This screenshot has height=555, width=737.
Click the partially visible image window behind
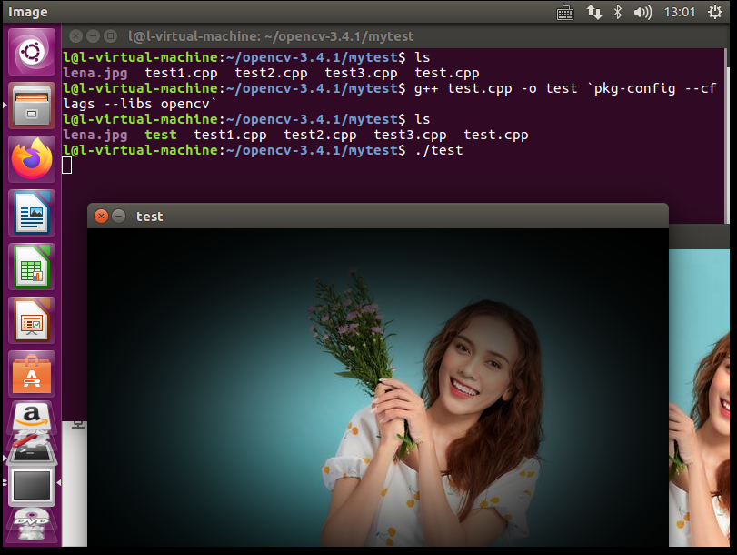[700, 398]
